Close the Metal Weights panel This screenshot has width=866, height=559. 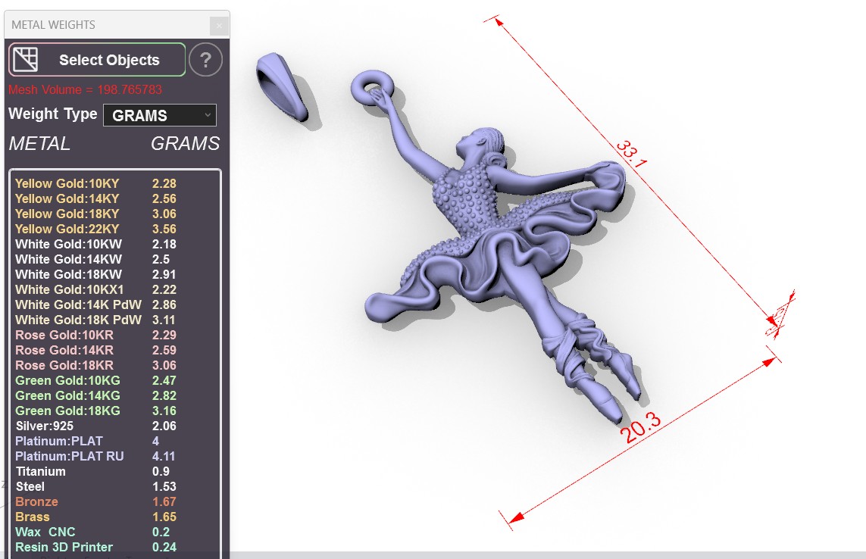pyautogui.click(x=219, y=26)
